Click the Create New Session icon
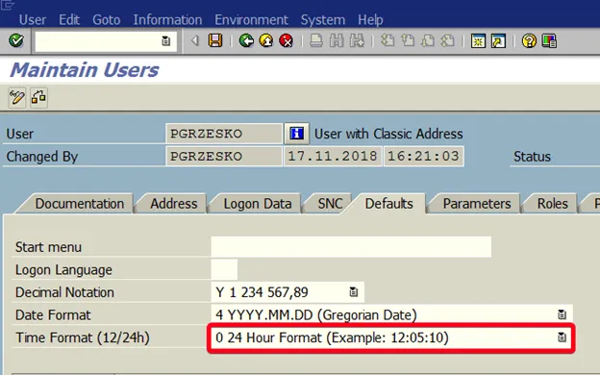This screenshot has width=600, height=375. click(x=478, y=40)
